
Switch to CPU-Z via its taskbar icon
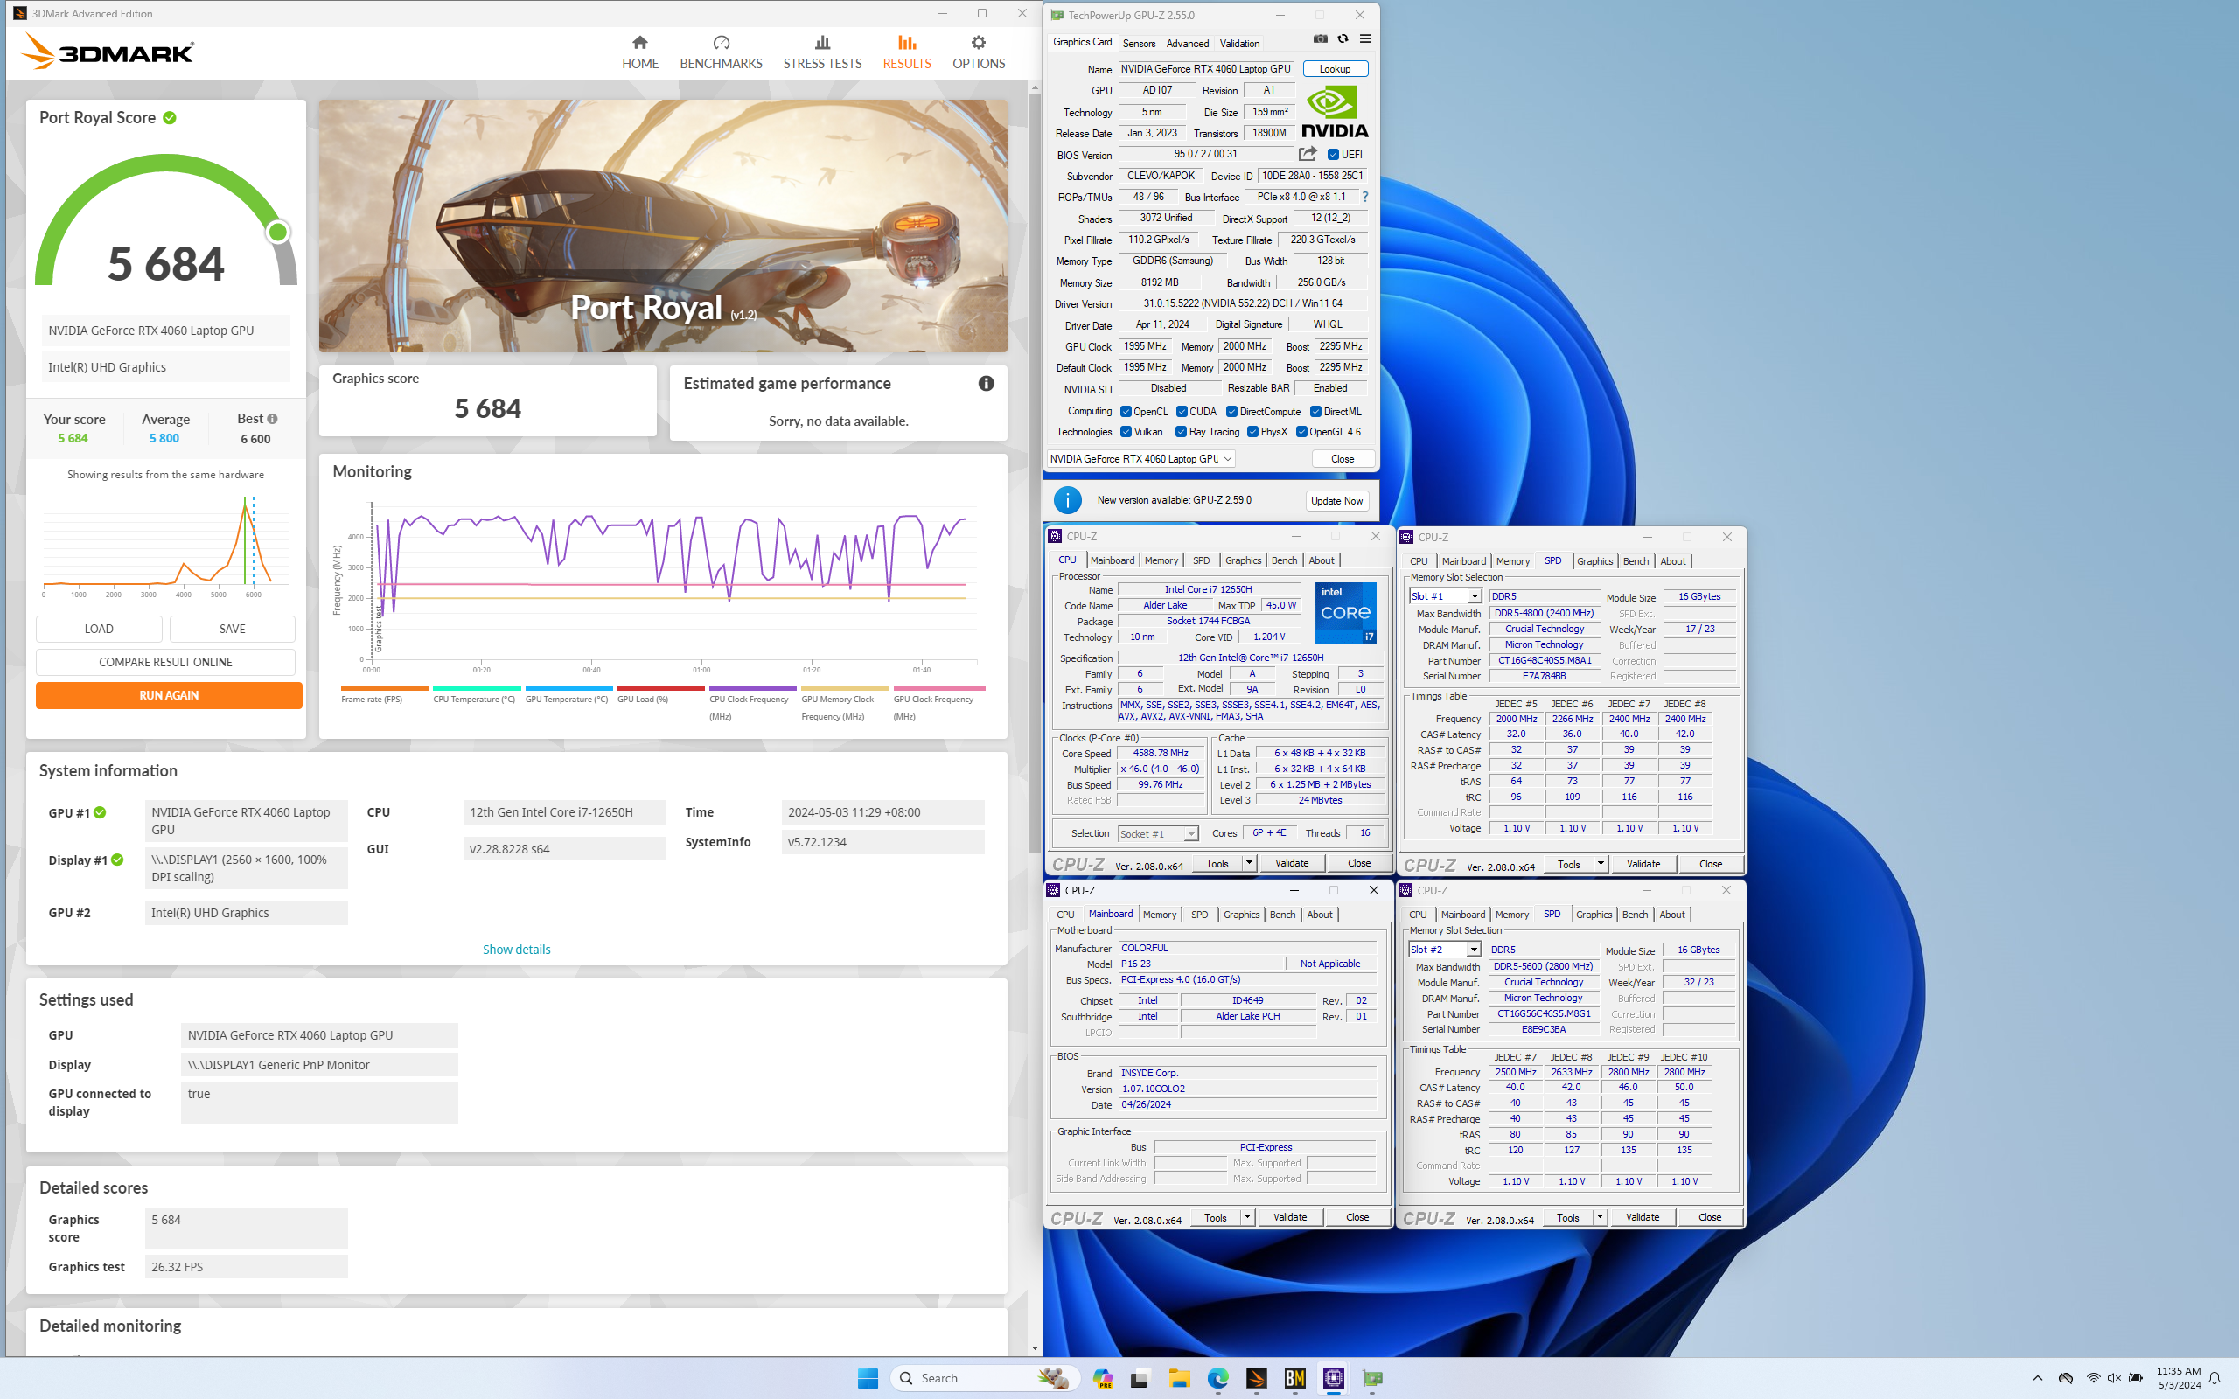pos(1333,1378)
